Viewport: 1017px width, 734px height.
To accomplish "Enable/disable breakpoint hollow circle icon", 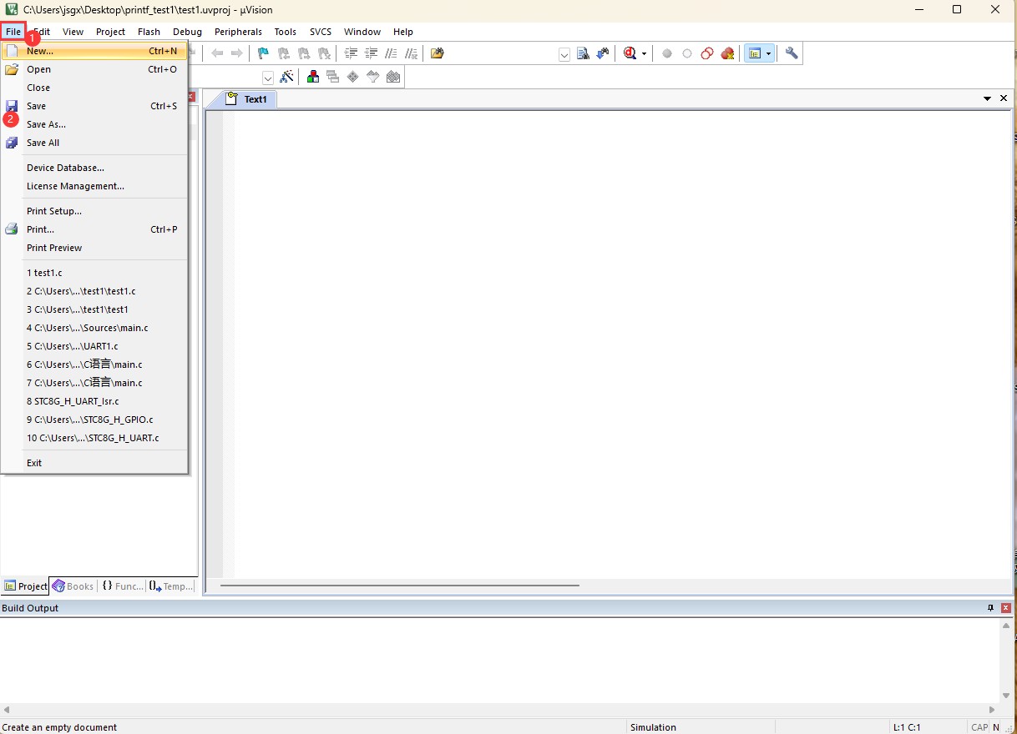I will click(x=687, y=53).
